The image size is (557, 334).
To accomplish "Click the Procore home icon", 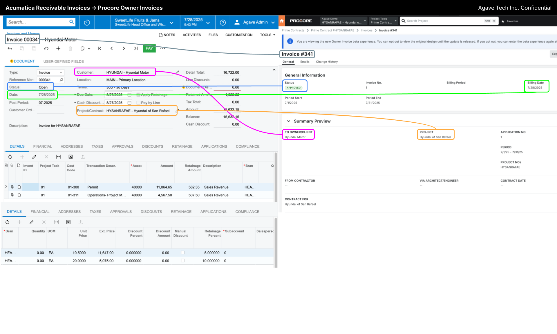I will point(282,21).
